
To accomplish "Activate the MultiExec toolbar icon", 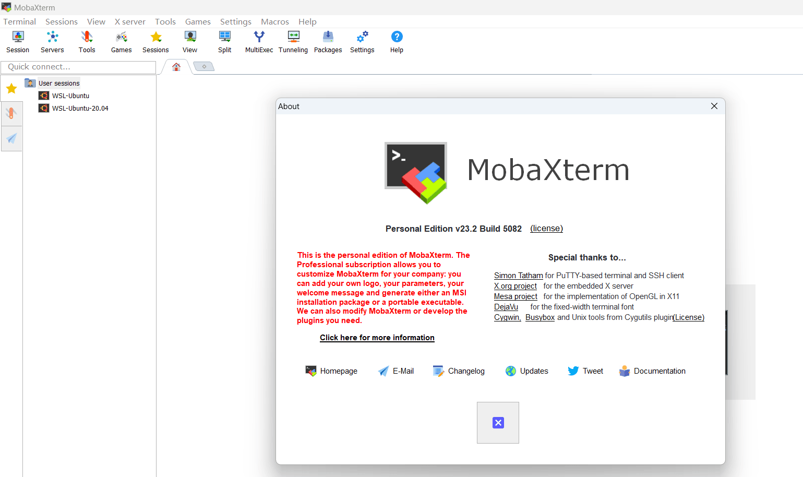I will (259, 42).
